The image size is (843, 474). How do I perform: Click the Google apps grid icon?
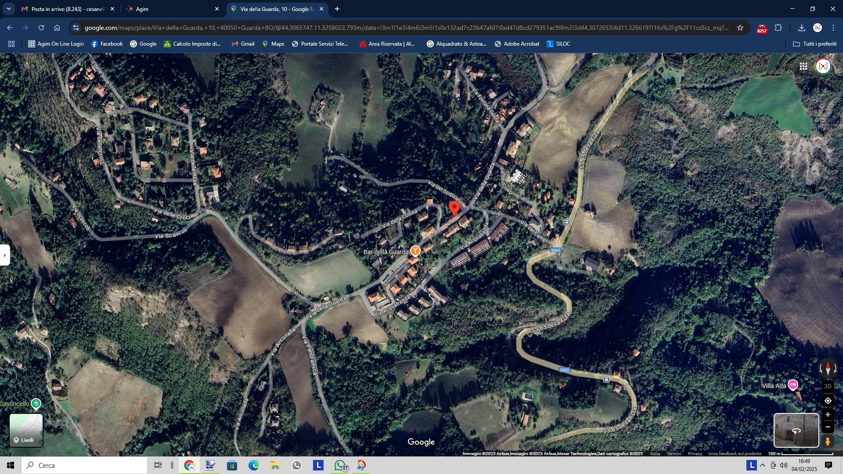[x=803, y=66]
